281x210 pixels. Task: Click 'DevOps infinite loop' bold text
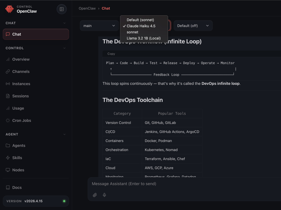220,83
